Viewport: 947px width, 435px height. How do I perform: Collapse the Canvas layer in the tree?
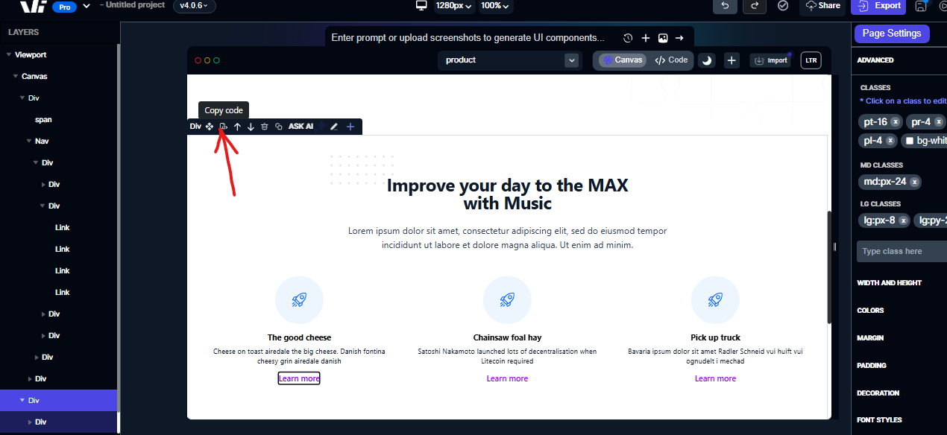tap(15, 76)
